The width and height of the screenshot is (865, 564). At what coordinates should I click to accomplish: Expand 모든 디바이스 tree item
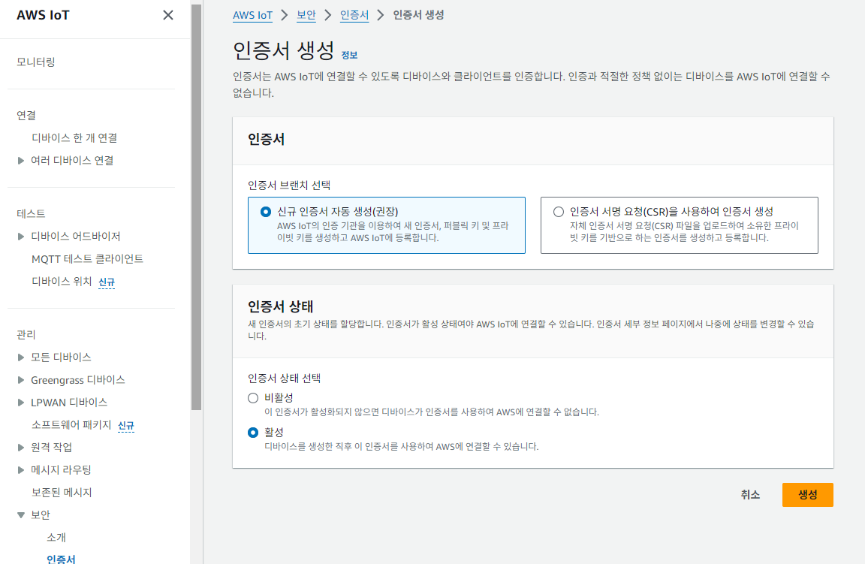coord(21,357)
